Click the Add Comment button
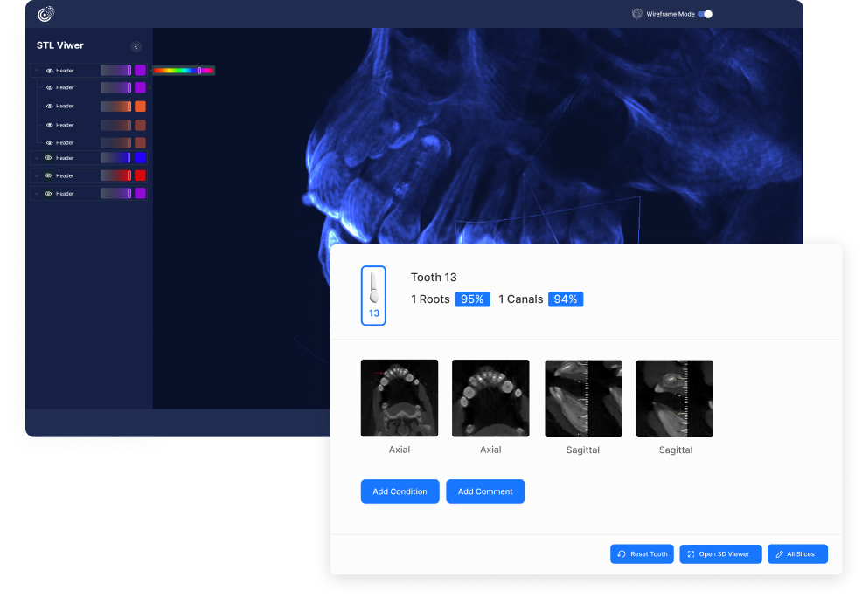Screen dimensions: 862x598 tap(485, 491)
